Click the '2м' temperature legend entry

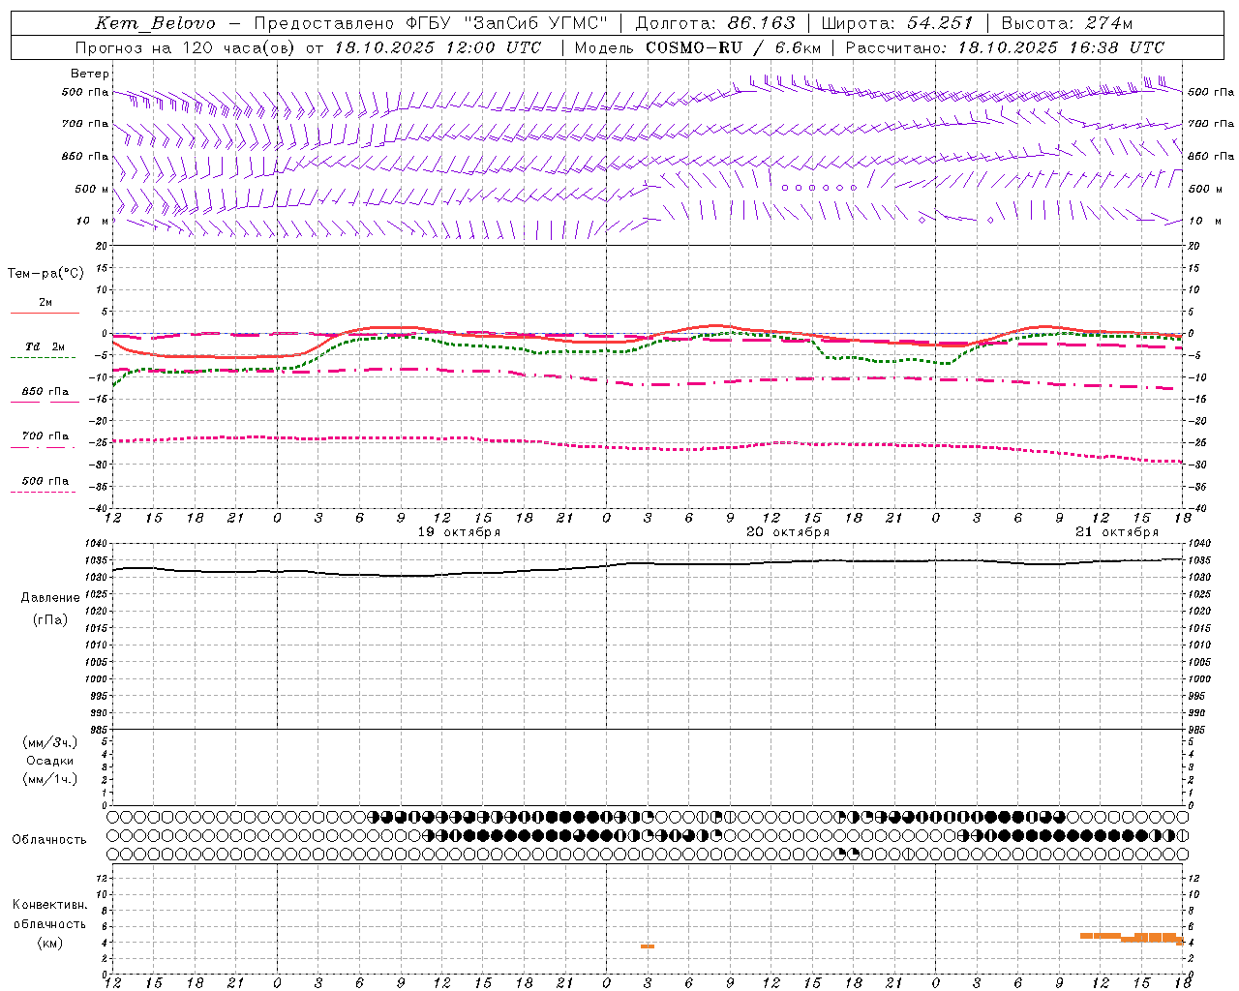[45, 303]
